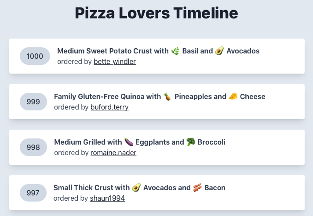
Task: Click the eggplant emoji icon
Action: (129, 142)
